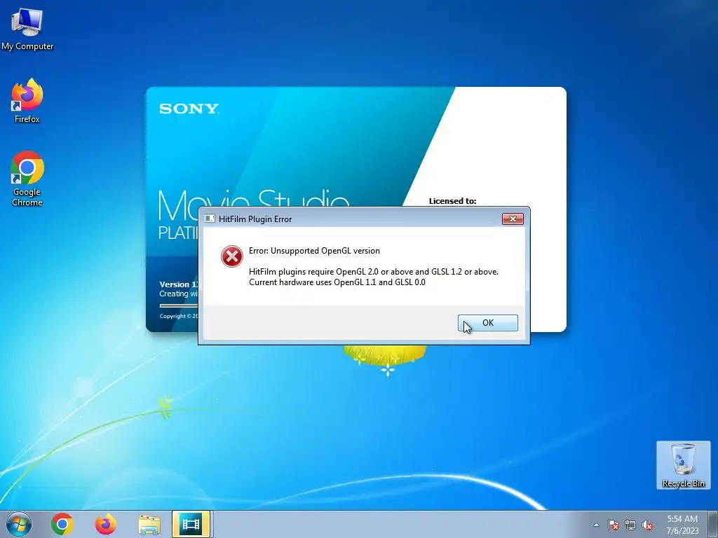Click the "Current hardware uses OpenGL 1.1" line

(x=337, y=282)
